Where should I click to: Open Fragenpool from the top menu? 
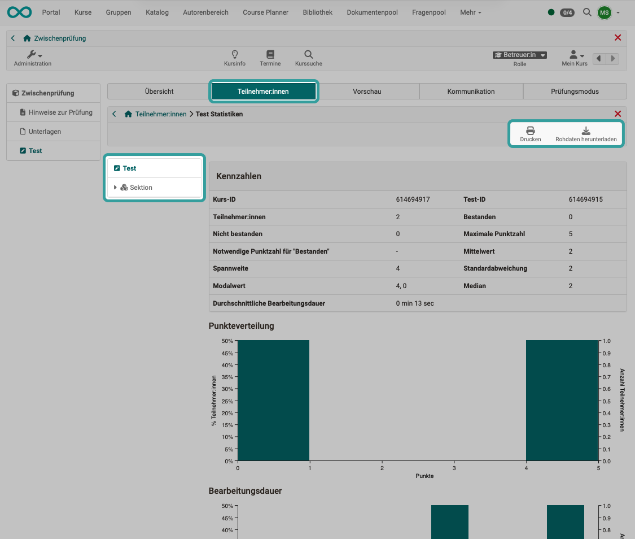[428, 12]
